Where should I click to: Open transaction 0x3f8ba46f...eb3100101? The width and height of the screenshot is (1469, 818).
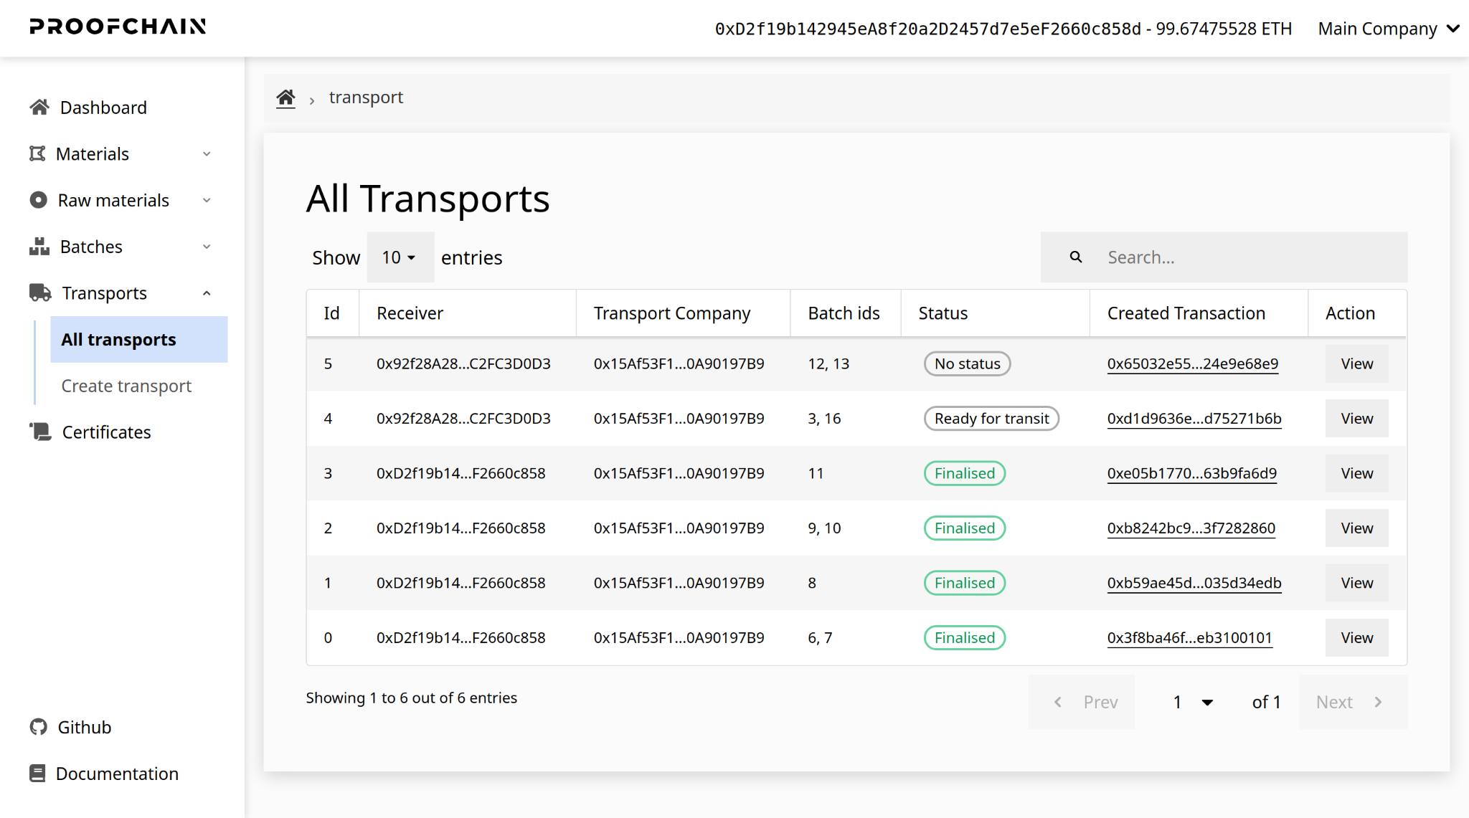point(1189,637)
